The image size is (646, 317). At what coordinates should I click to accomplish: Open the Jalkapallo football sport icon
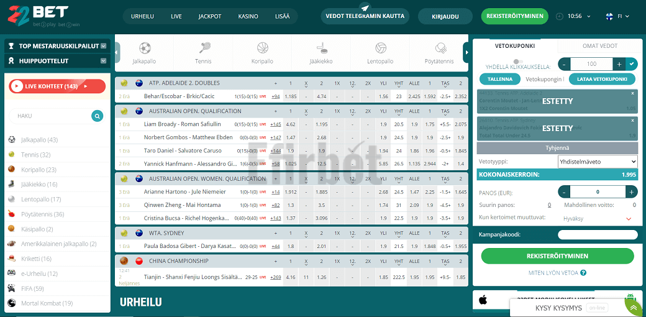tap(145, 48)
